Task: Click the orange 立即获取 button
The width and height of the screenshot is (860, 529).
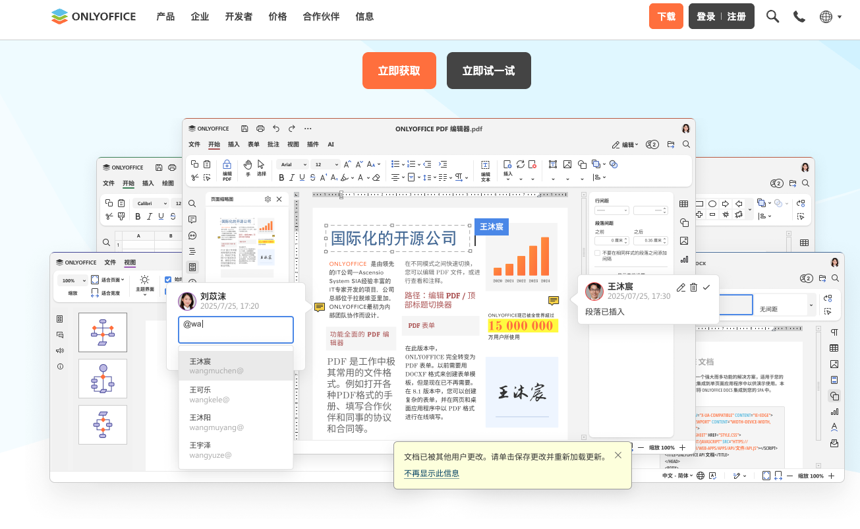Action: pyautogui.click(x=399, y=71)
